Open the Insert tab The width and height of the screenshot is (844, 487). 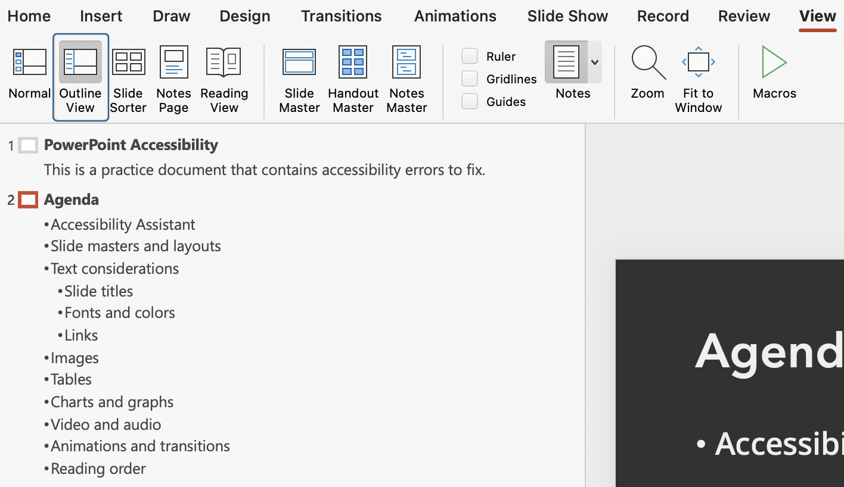[101, 16]
